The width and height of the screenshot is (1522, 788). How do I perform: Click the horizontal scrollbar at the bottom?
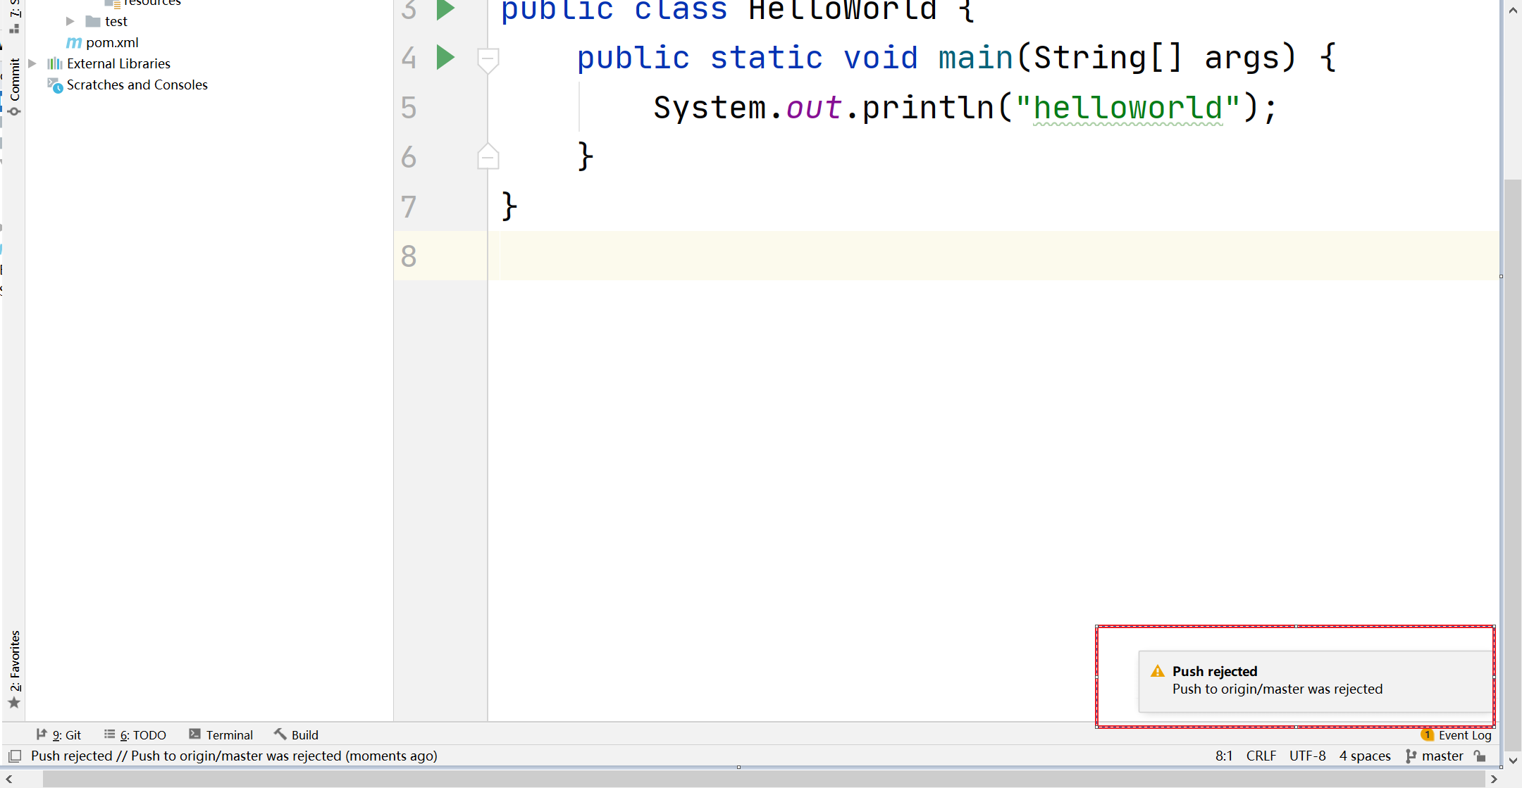point(761,779)
